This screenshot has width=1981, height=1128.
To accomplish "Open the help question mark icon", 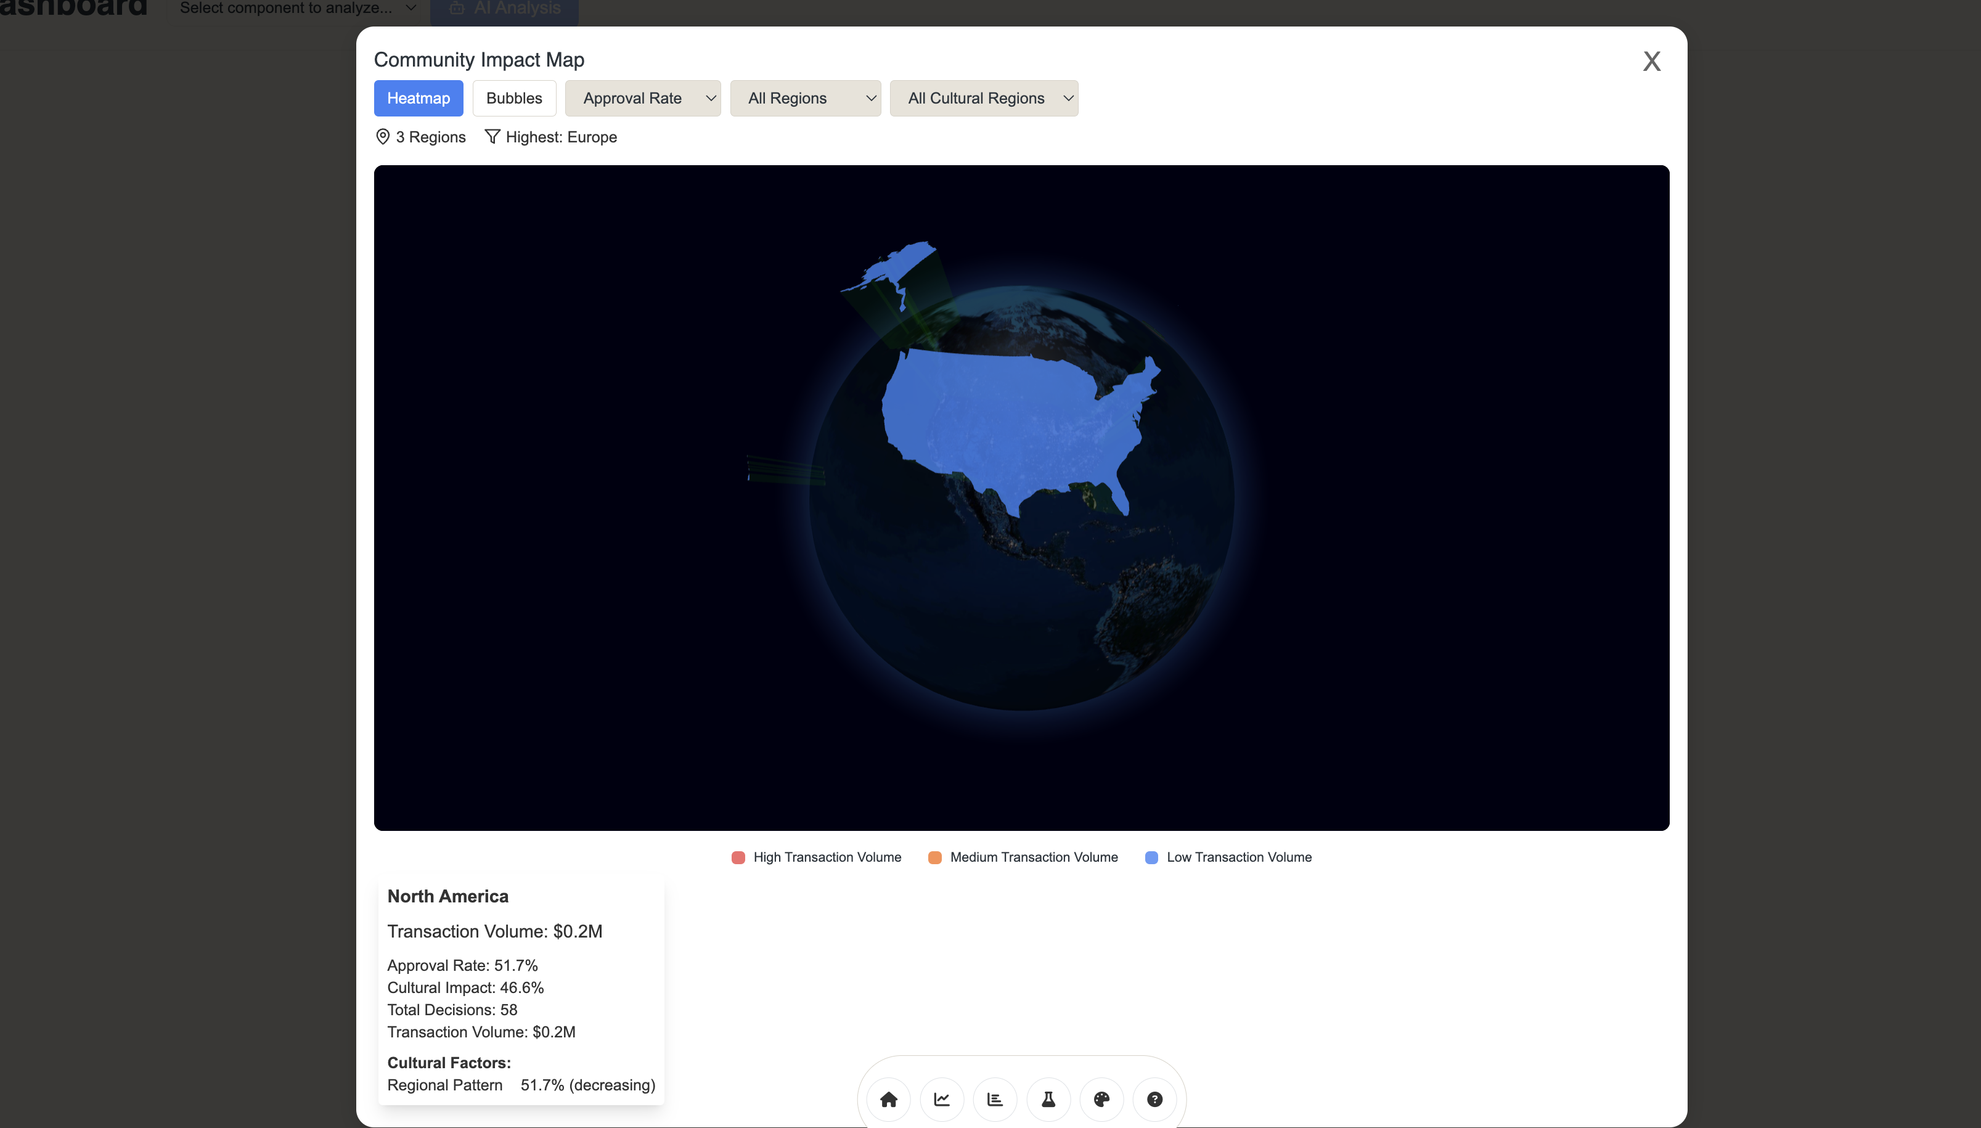I will click(x=1154, y=1098).
